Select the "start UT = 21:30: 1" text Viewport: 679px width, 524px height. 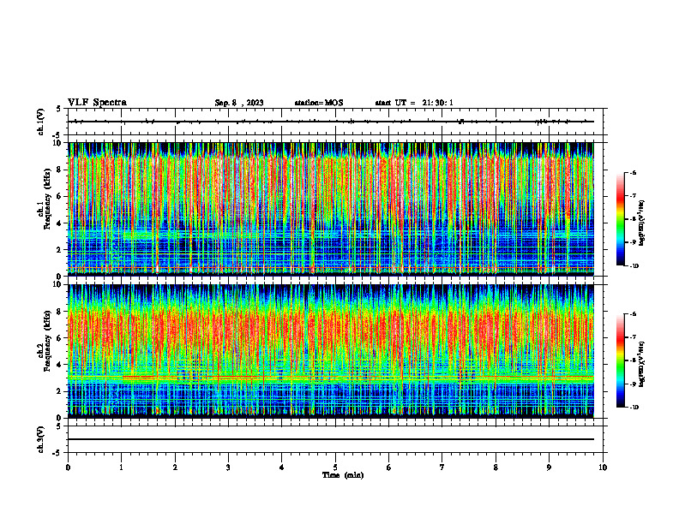coord(414,103)
